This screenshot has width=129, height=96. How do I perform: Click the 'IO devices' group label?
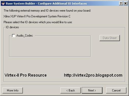coord(12,27)
